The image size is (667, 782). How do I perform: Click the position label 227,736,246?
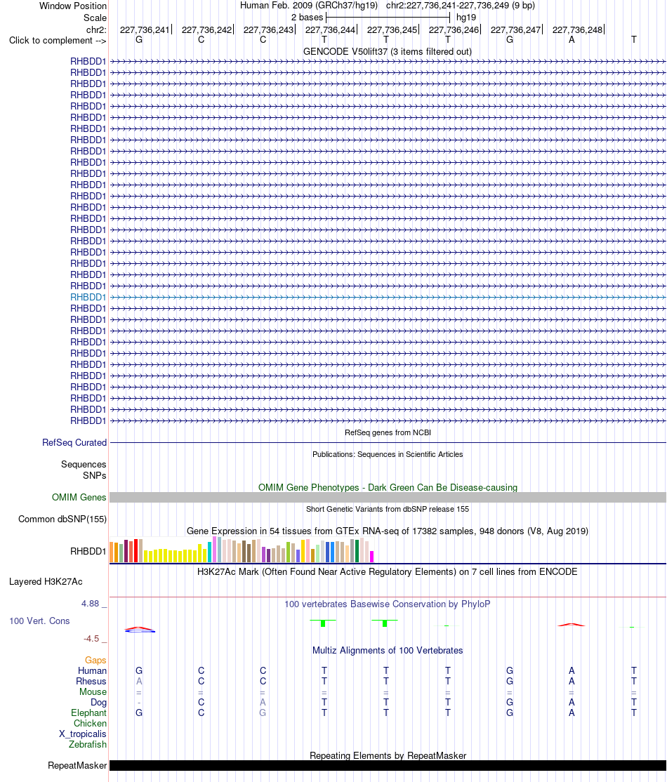coord(454,29)
